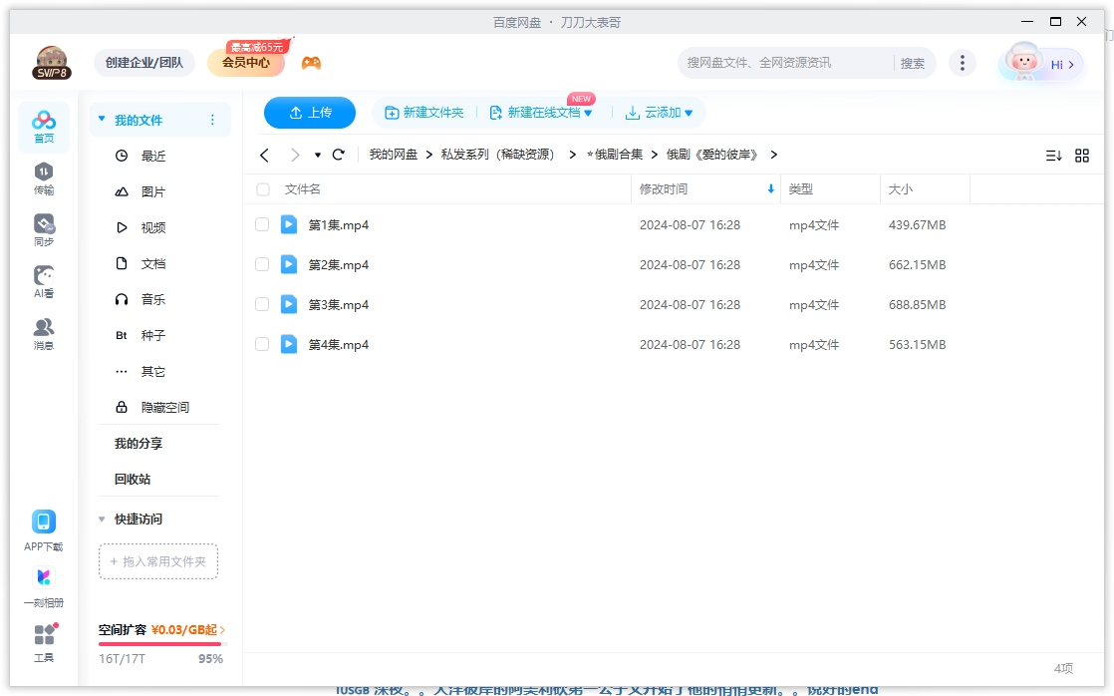The height and width of the screenshot is (696, 1114).
Task: Check the checkbox next to 第1集.mp4
Action: 262,224
